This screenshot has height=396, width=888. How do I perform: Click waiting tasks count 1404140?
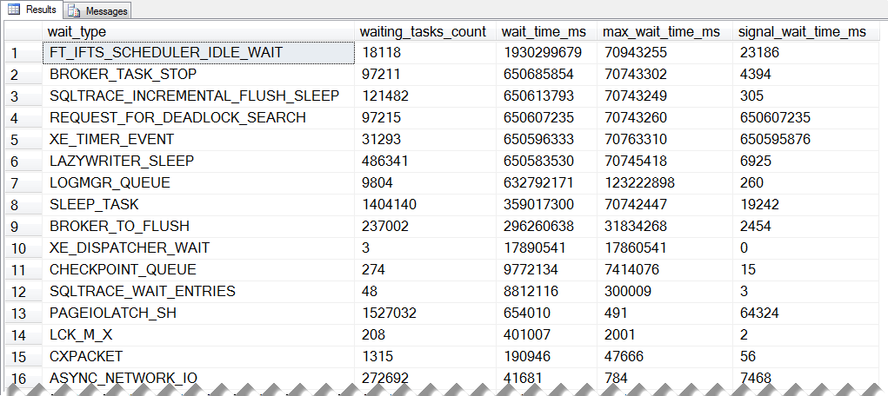click(x=426, y=205)
